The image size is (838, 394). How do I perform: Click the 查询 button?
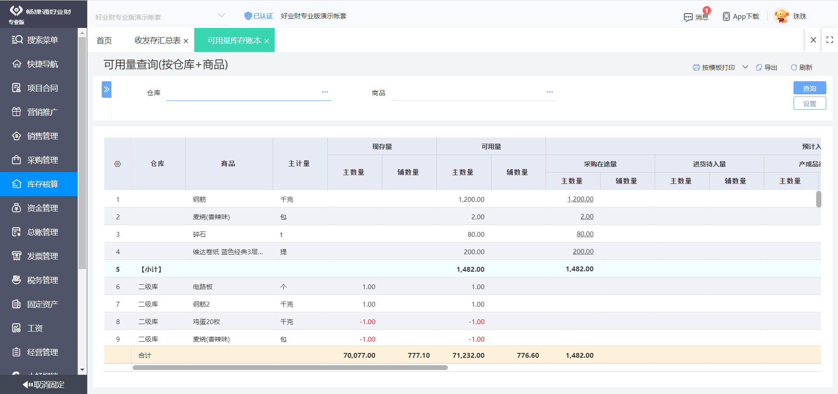[809, 88]
